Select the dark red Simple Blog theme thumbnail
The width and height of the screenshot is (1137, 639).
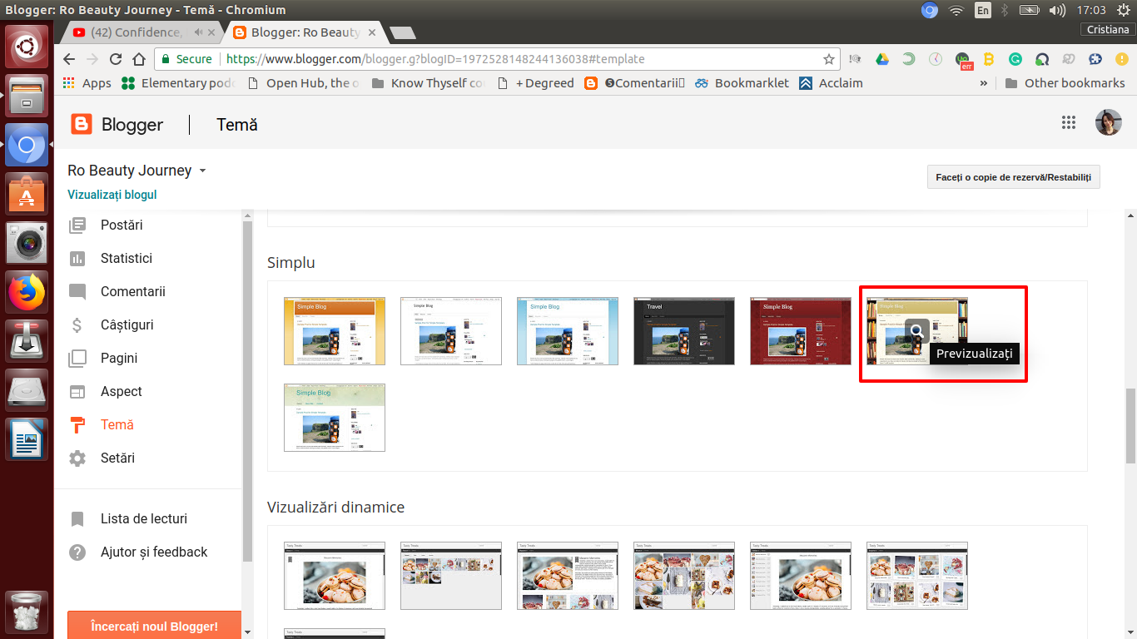801,331
